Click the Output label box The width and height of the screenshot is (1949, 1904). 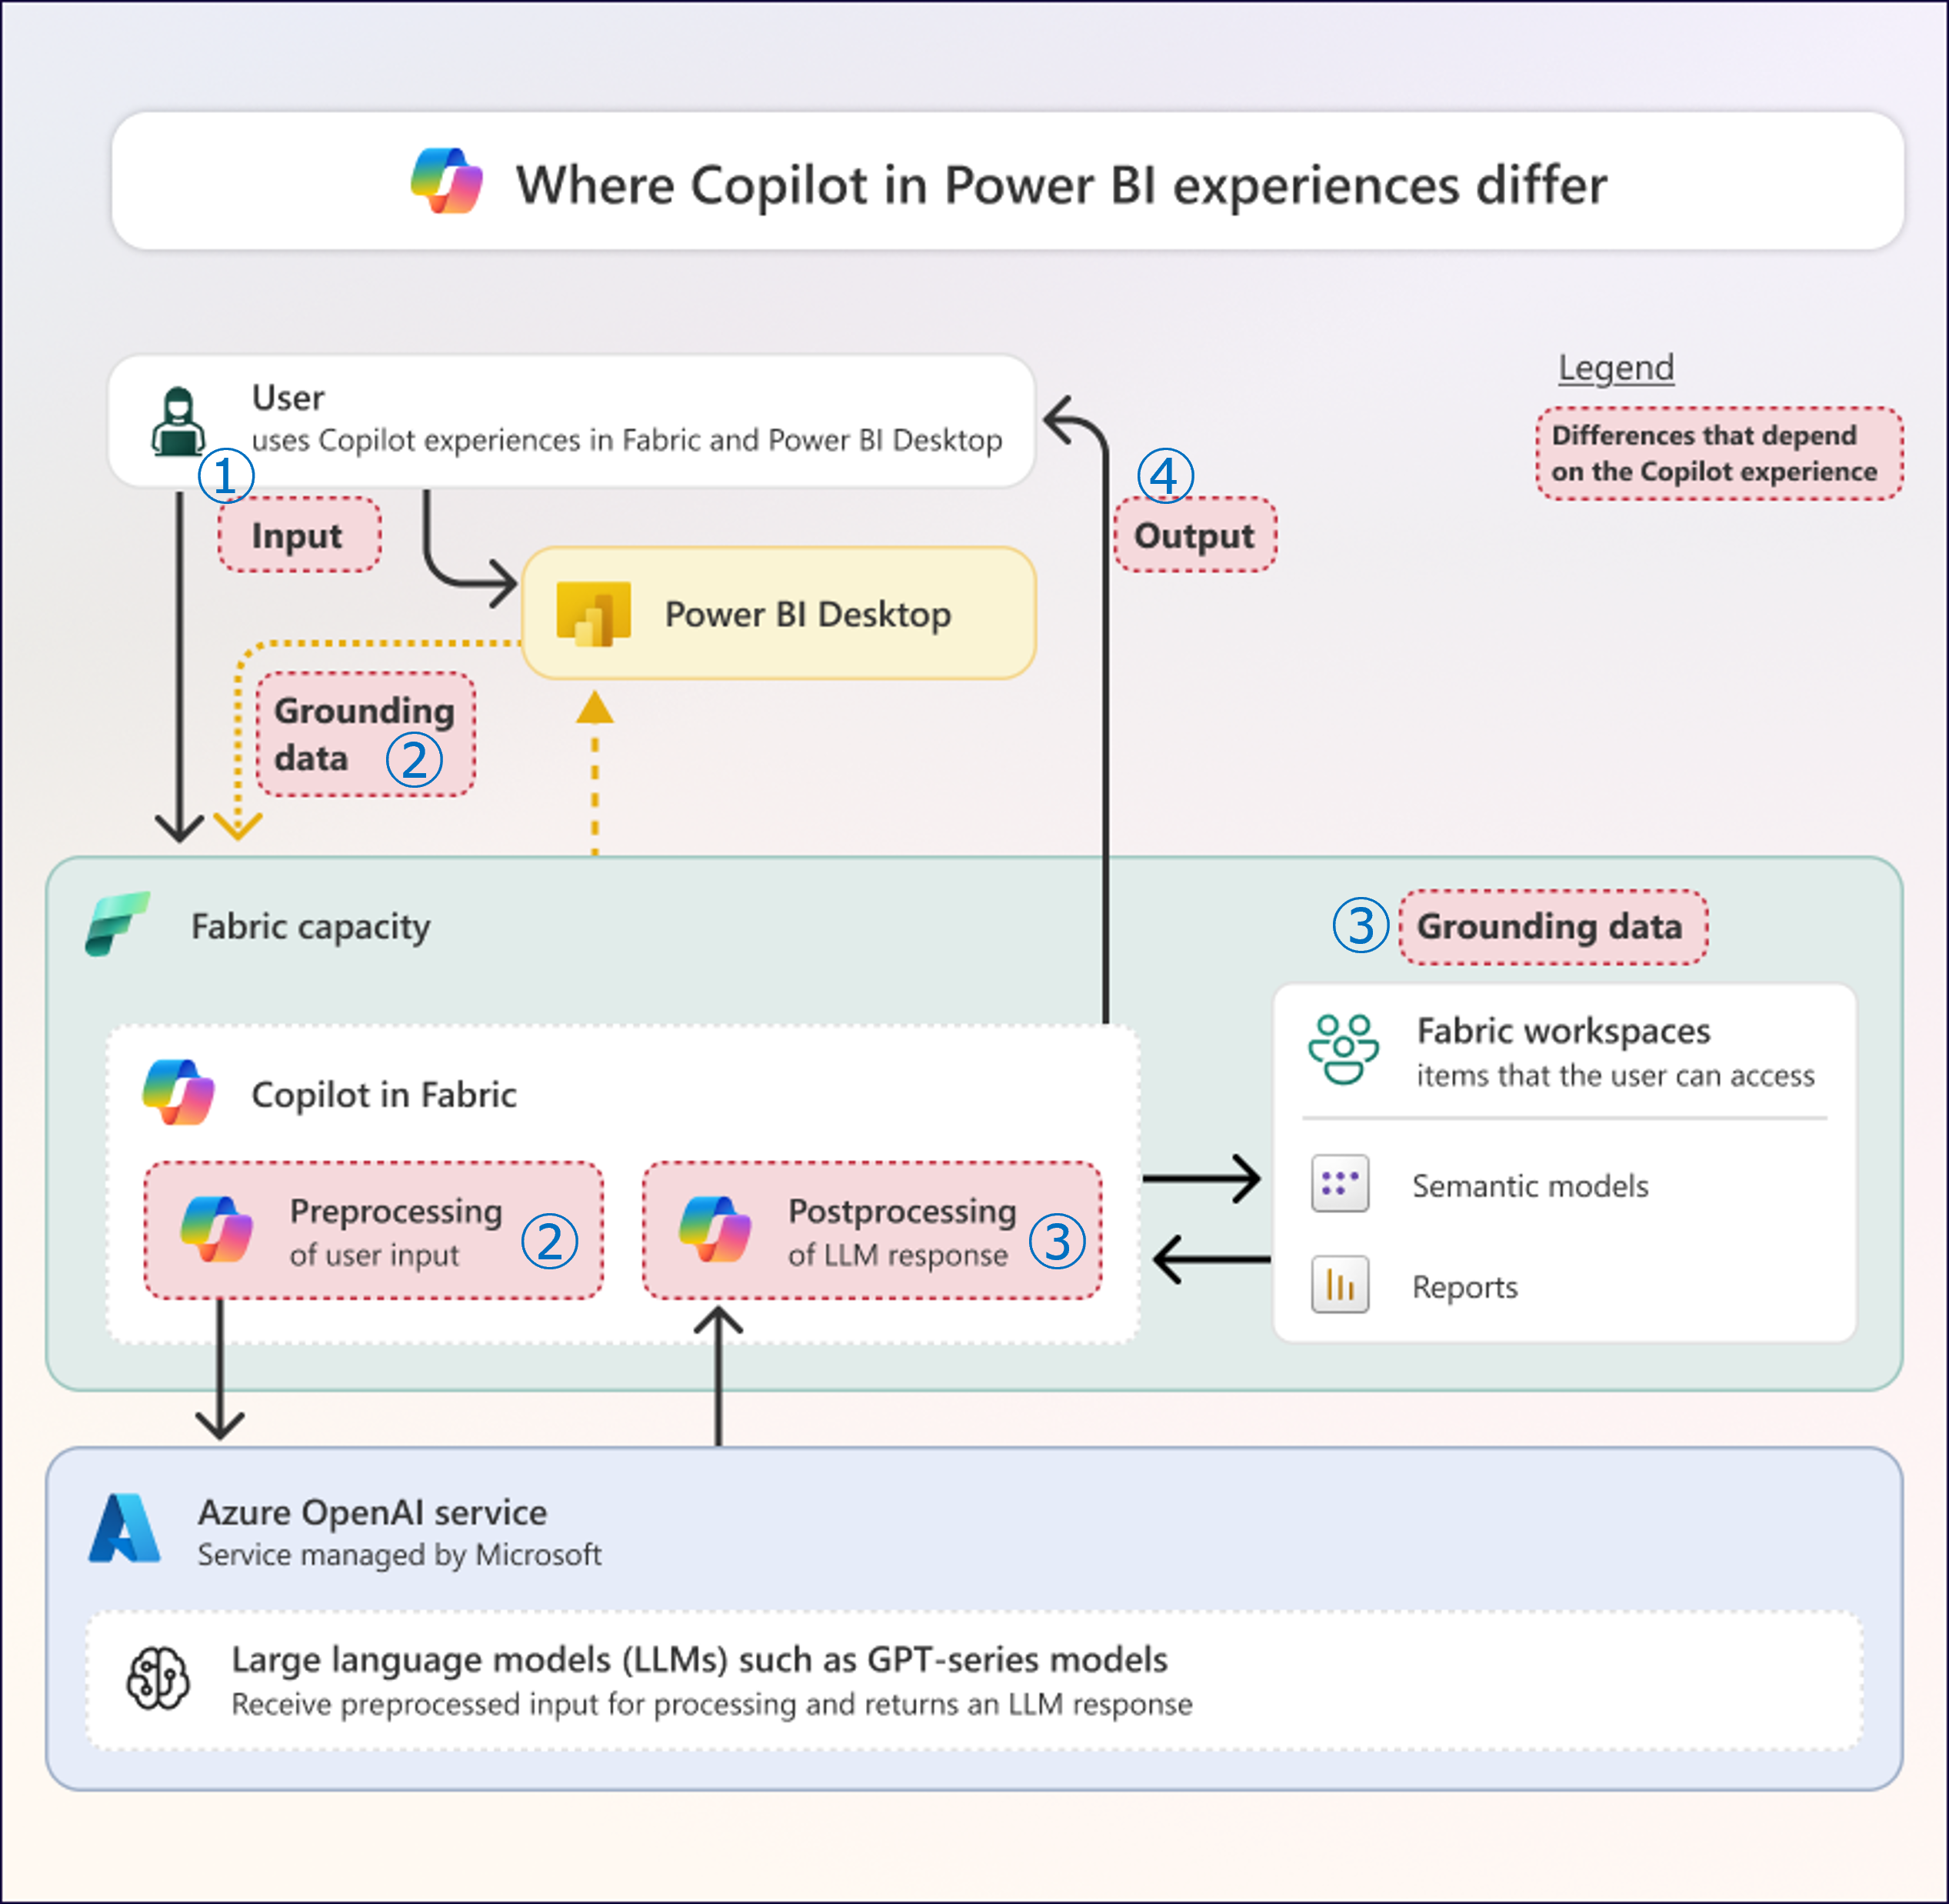click(1194, 536)
